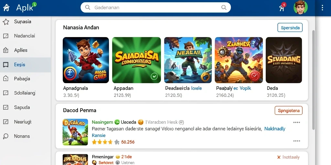Screen dimensions: 331x165
Task: Toggle the Sapuda checkbox icon in sidebar
Action: pyautogui.click(x=6, y=107)
